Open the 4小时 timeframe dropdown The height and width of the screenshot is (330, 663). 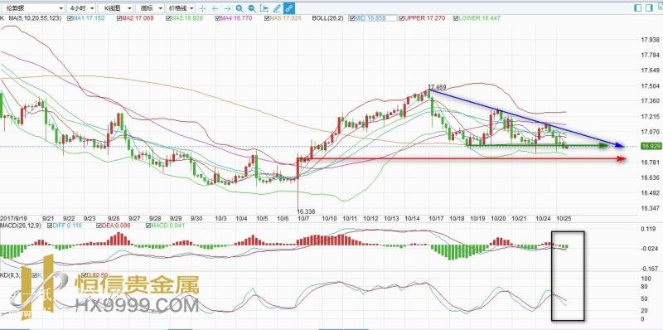click(80, 8)
